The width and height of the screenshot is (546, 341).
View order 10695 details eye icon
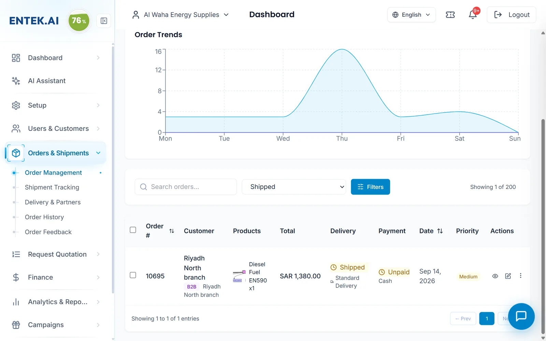click(495, 276)
